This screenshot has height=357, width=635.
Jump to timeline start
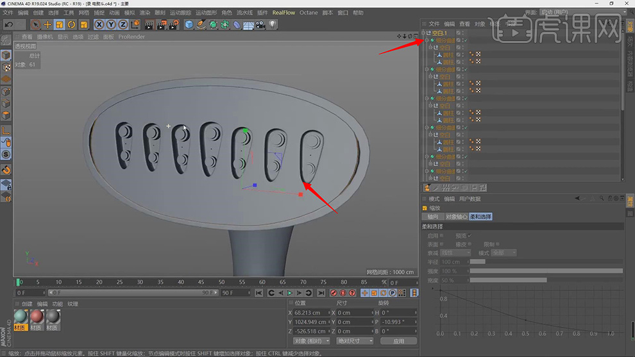pos(259,293)
